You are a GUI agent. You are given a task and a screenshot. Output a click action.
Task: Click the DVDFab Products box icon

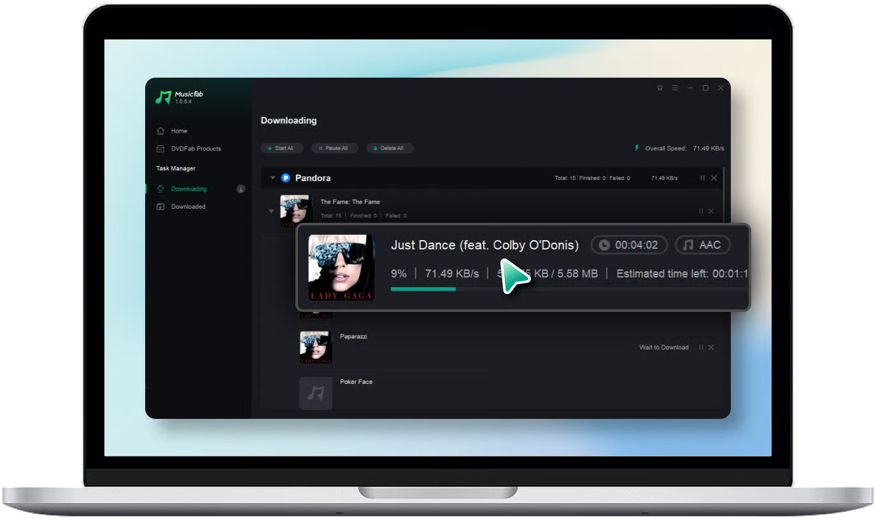[160, 149]
